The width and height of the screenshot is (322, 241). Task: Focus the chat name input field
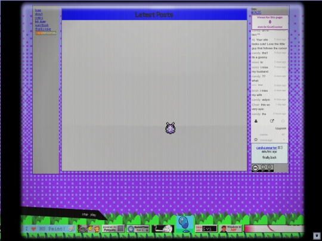click(x=269, y=134)
